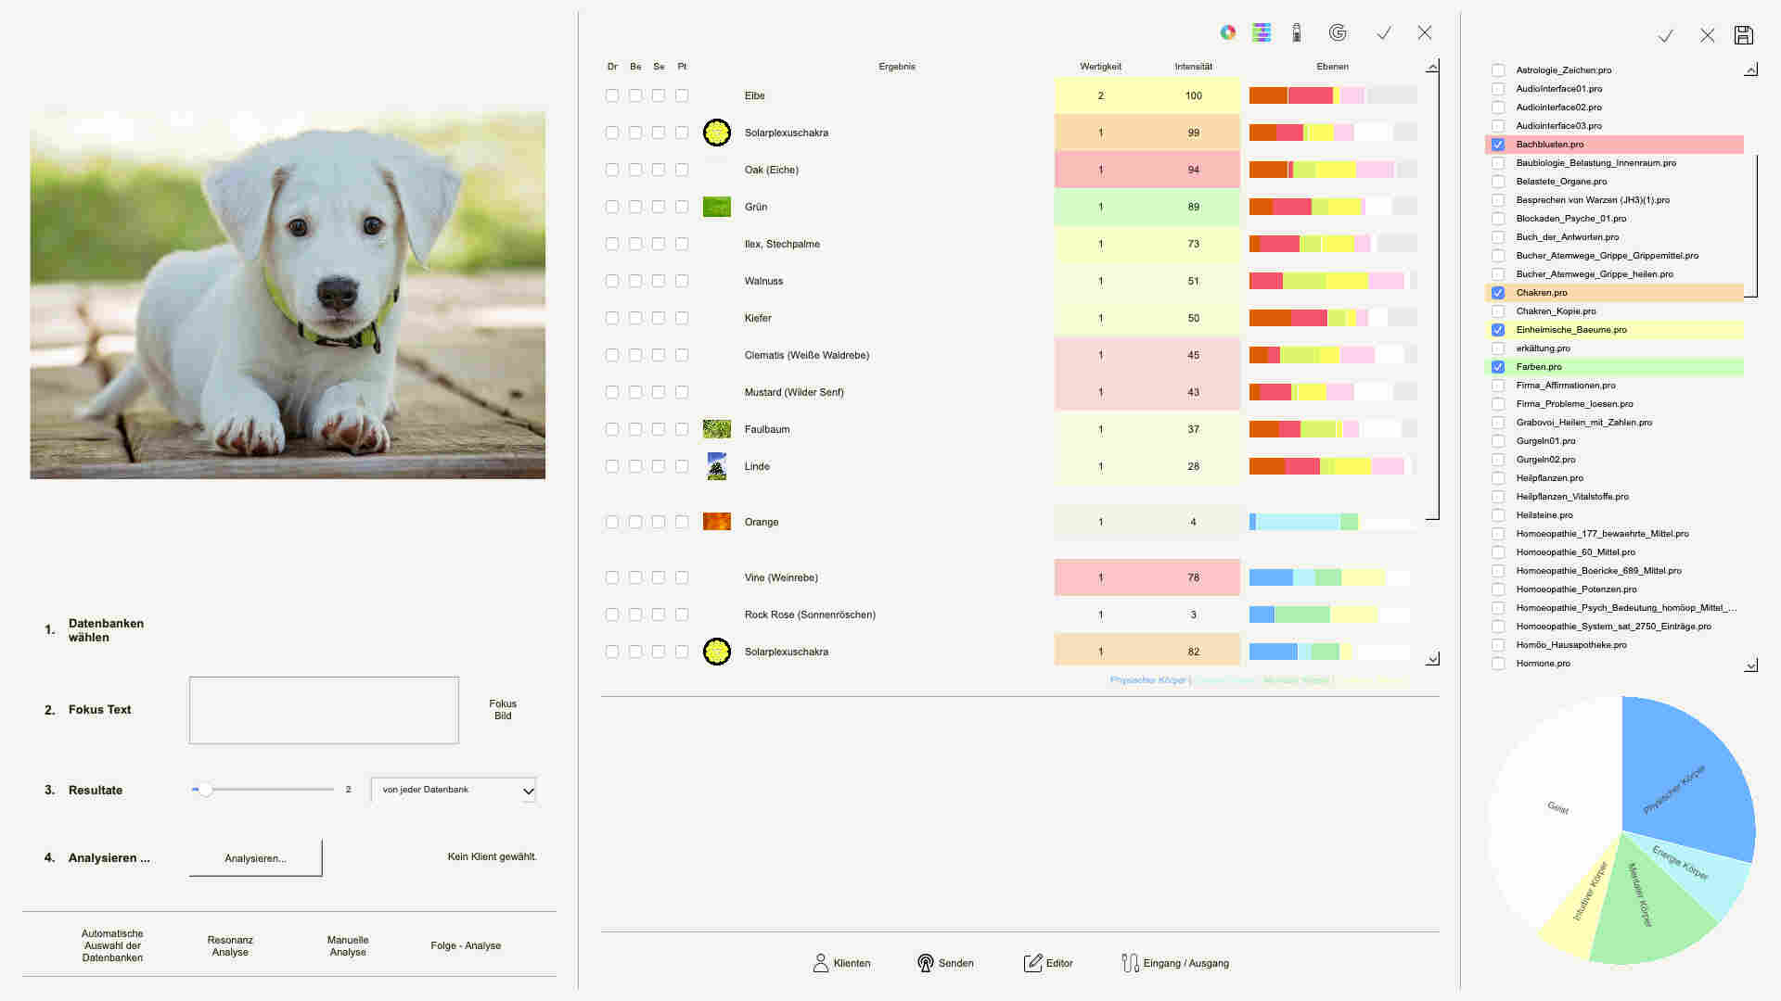Open the Editor pencil icon
Screen dimensions: 1781x1001
pos(1032,963)
